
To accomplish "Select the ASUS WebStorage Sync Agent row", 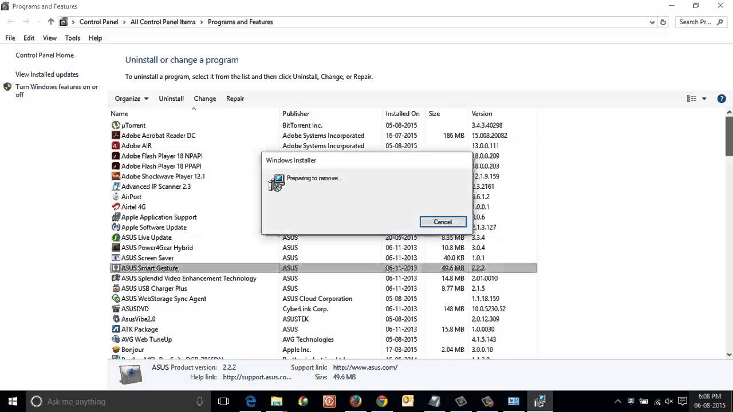I will click(x=323, y=299).
